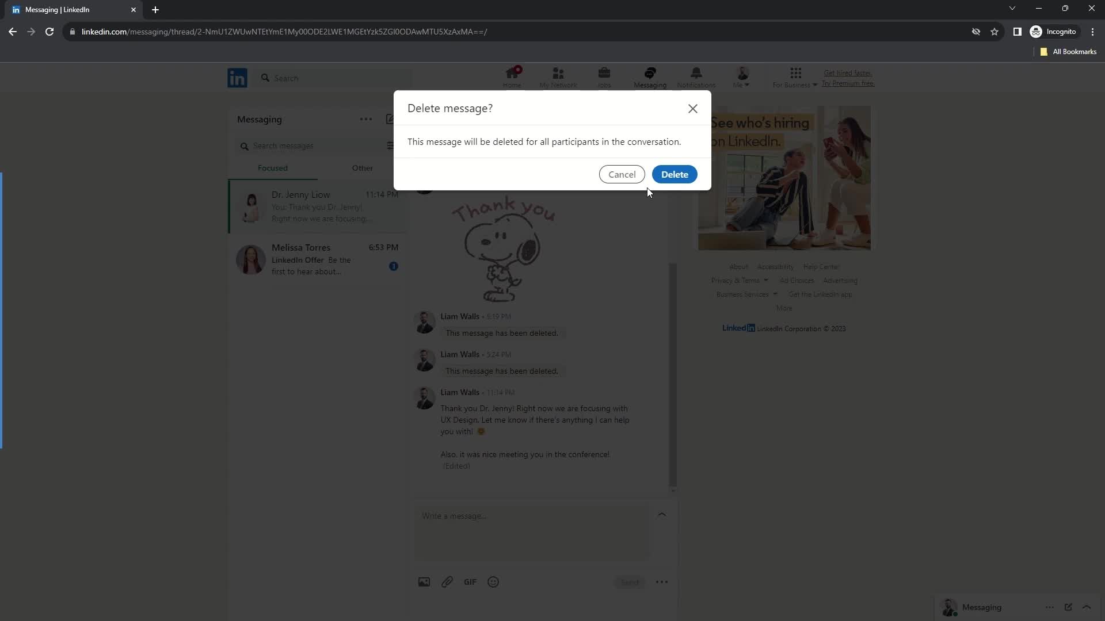Cancel the delete message dialog
Screen dimensions: 1105x621
point(622,174)
